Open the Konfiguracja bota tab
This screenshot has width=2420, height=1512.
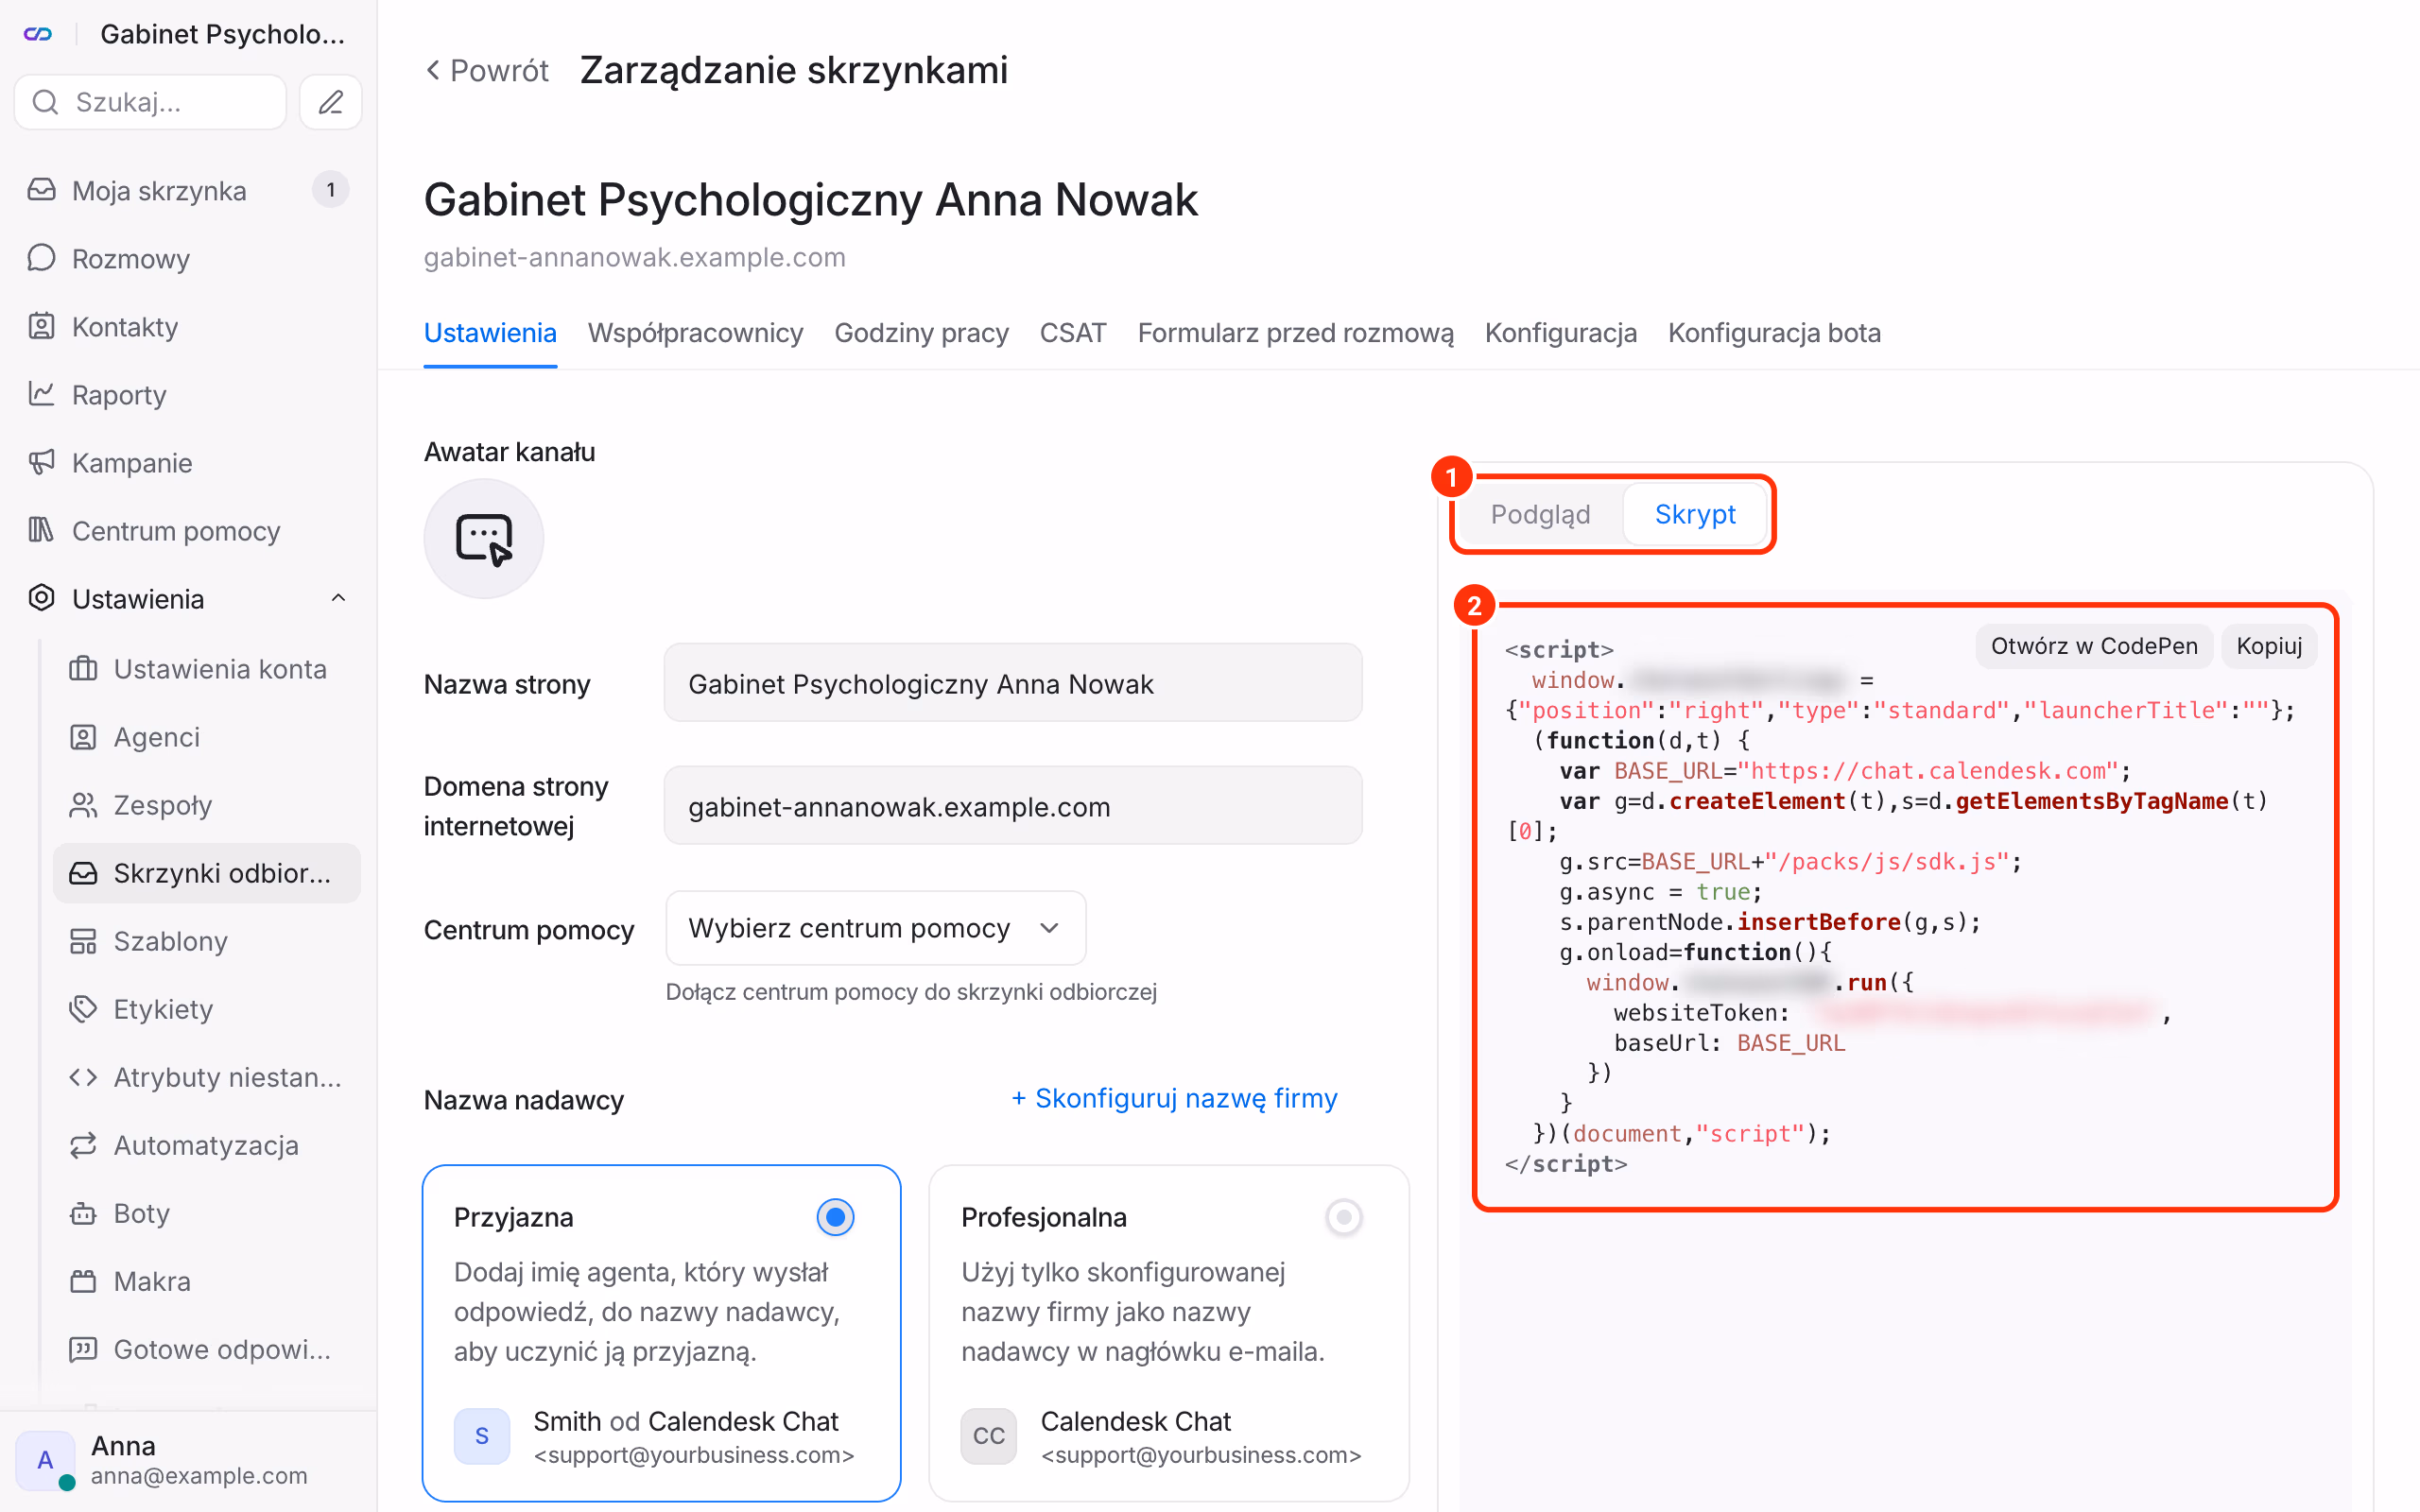coord(1774,333)
